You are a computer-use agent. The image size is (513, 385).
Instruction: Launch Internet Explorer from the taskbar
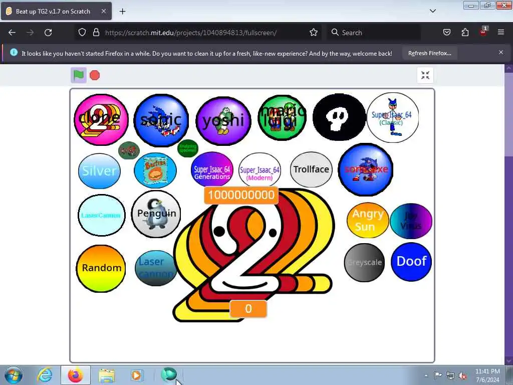coord(45,375)
